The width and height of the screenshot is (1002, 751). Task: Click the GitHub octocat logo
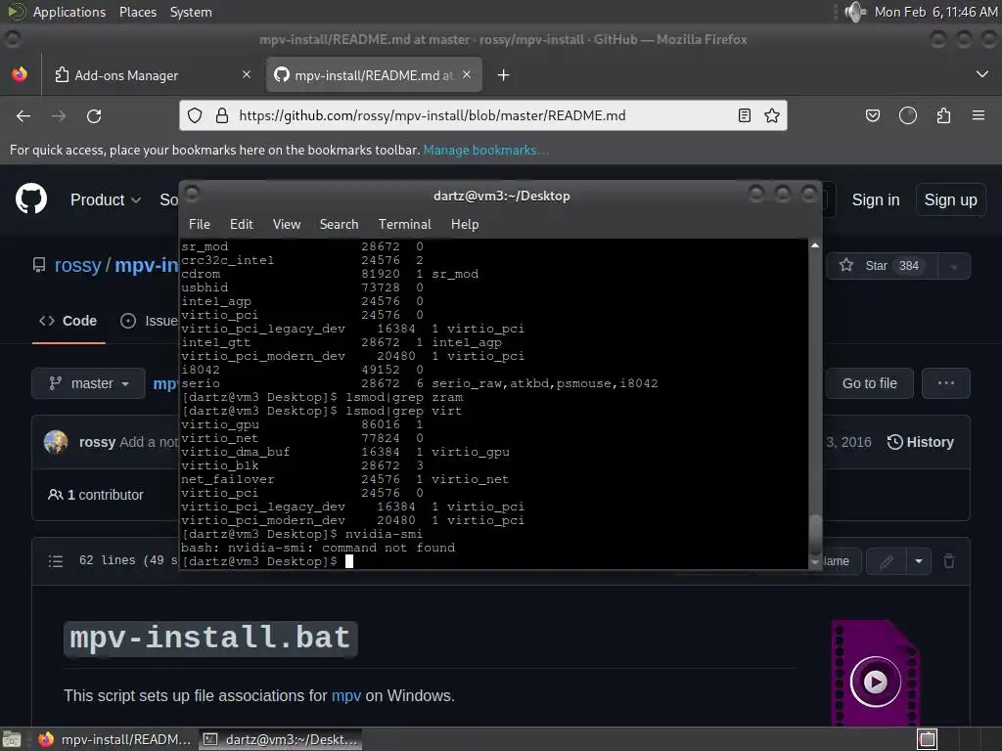click(x=31, y=199)
